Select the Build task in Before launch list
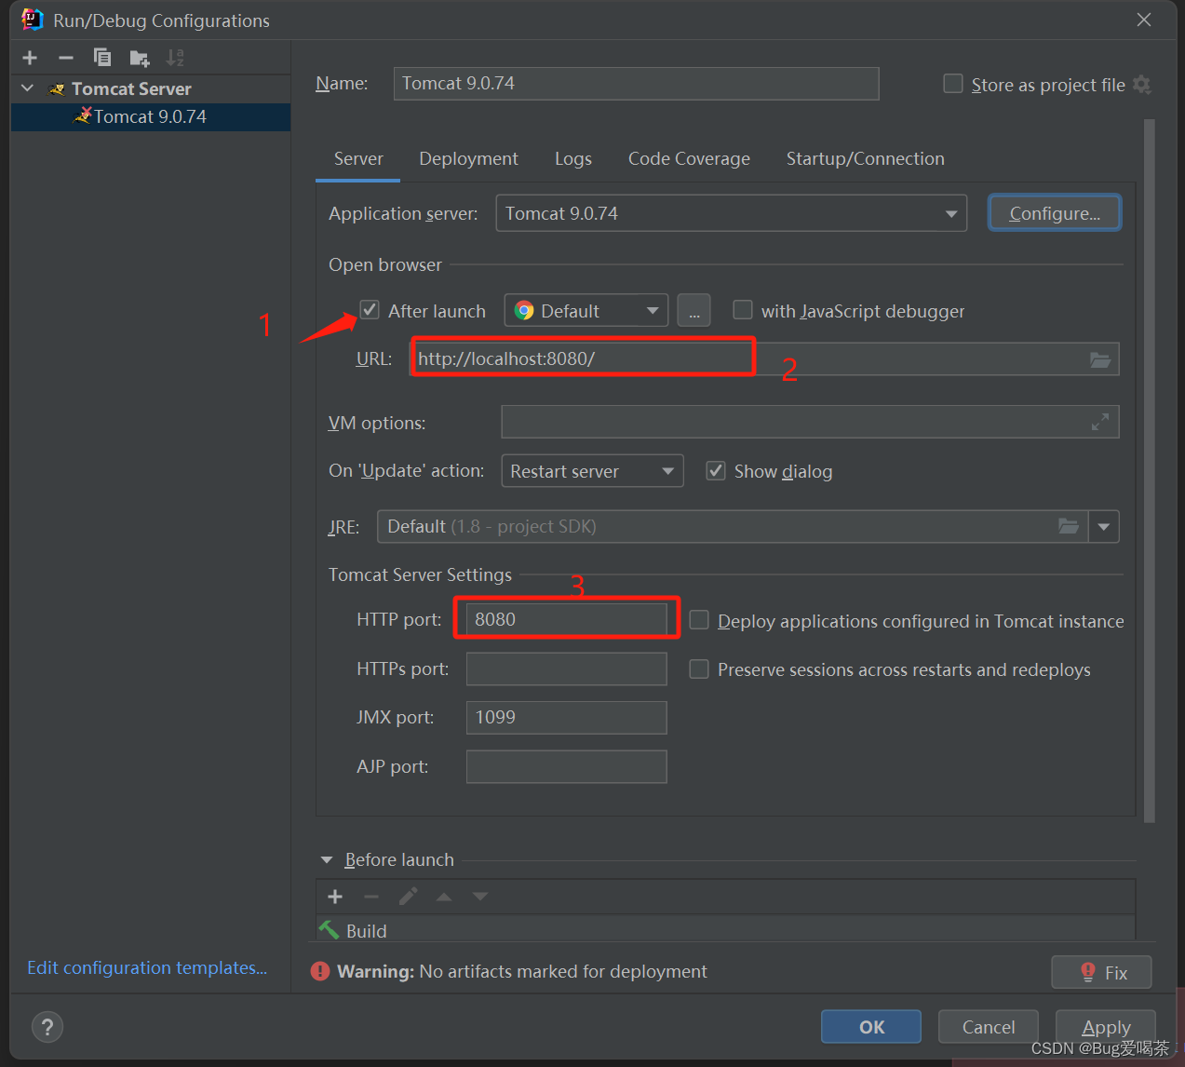 tap(725, 931)
